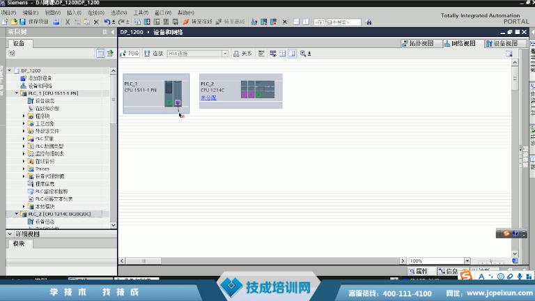This screenshot has width=535, height=301.
Task: Collapse the PLC_1 [CPU 1511-1 PN] node
Action: pos(17,93)
